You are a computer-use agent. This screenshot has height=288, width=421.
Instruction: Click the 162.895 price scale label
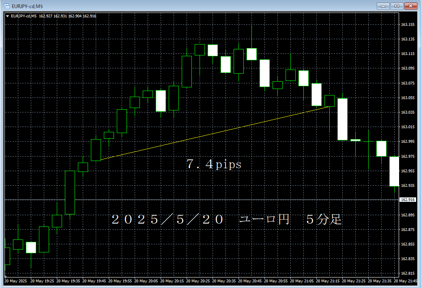pos(408,215)
